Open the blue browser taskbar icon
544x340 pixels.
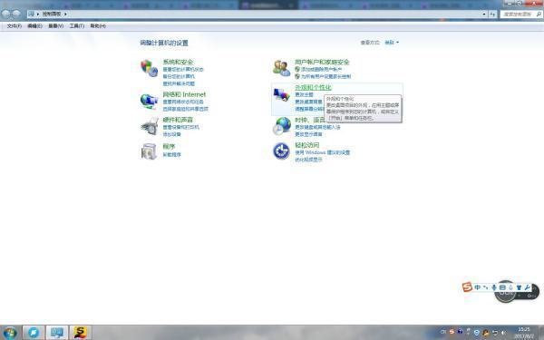click(x=34, y=333)
